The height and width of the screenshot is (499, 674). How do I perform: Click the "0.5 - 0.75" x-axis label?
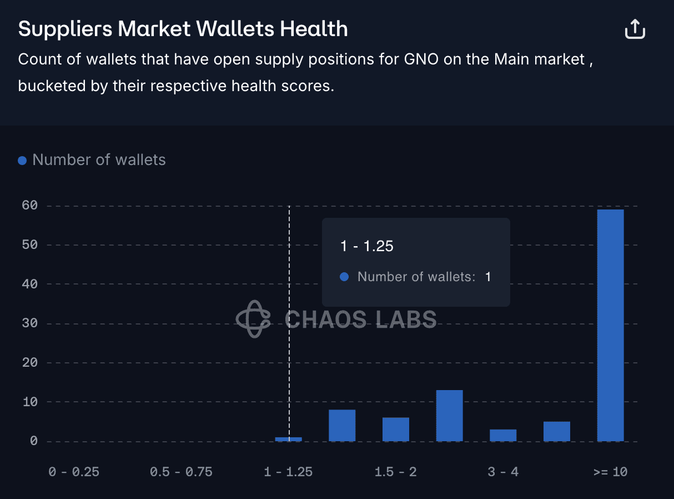click(x=181, y=472)
